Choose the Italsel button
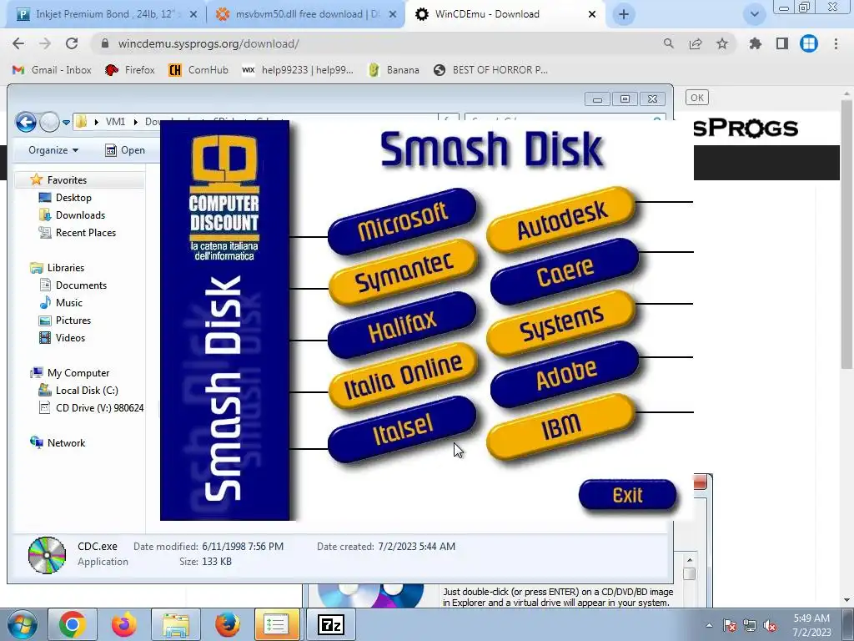The width and height of the screenshot is (854, 641). click(x=403, y=429)
